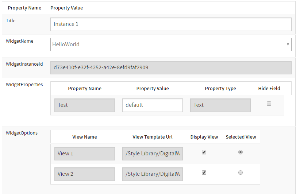296x194 pixels.
Task: Click the View 2 template URL field
Action: (152, 174)
